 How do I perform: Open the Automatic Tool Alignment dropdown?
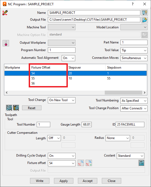68,58
